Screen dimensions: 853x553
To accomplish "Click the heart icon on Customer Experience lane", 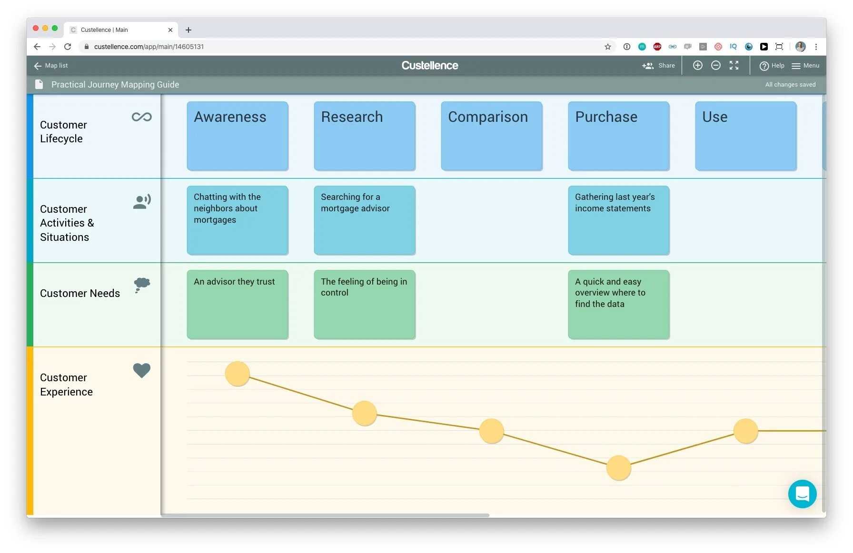I will [142, 370].
